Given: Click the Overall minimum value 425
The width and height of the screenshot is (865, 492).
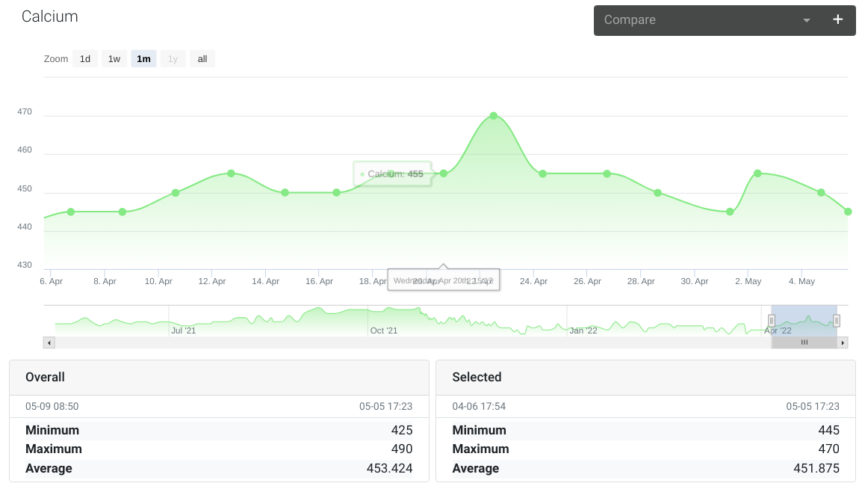Looking at the screenshot, I should (402, 430).
